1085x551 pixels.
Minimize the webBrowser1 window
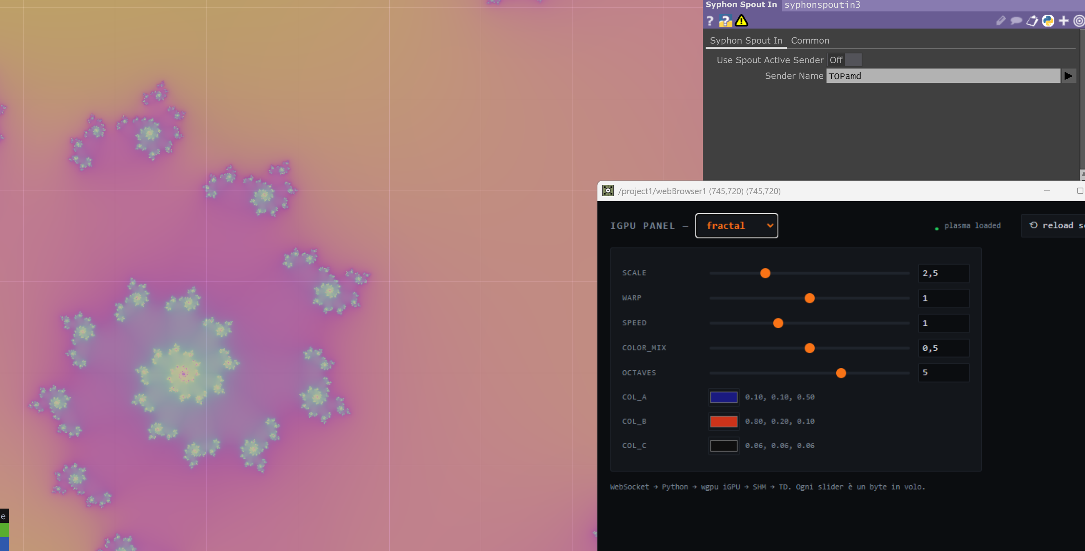[x=1047, y=191]
